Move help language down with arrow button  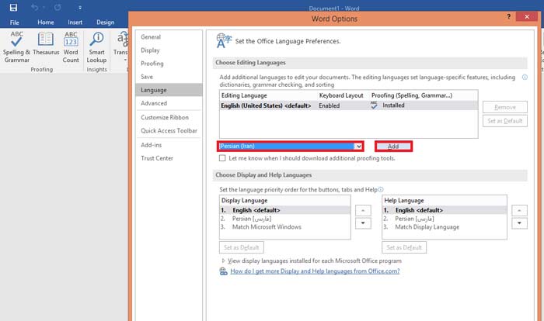click(520, 223)
